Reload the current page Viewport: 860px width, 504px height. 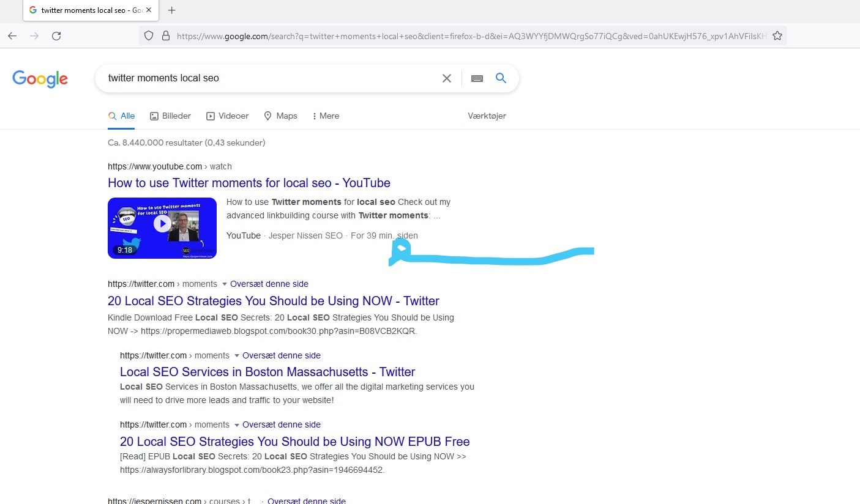tap(56, 36)
